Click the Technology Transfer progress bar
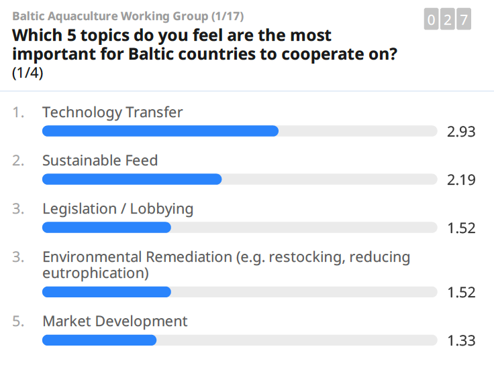The image size is (494, 365). pos(240,131)
